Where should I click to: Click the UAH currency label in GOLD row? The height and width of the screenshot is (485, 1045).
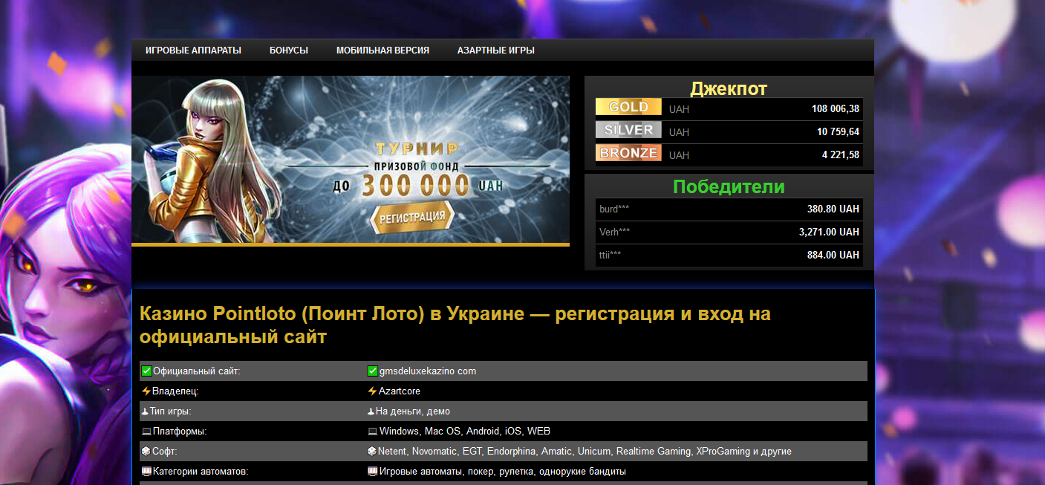click(x=679, y=109)
